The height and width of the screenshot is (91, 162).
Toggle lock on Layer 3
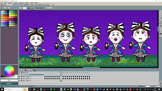point(22,79)
